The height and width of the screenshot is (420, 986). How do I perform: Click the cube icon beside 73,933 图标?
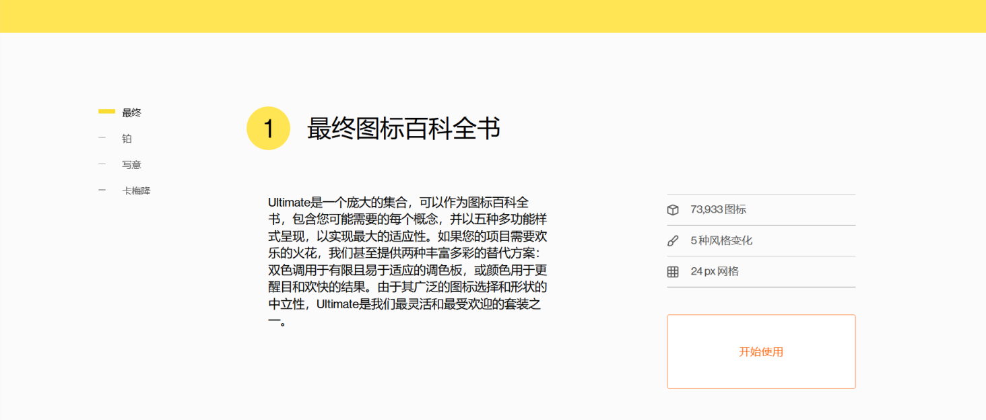[x=672, y=209]
